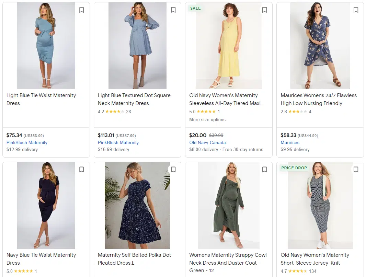The width and height of the screenshot is (366, 277).
Task: Save the Old Navy Short-Sleeve Jersey-Knit dress
Action: (x=356, y=170)
